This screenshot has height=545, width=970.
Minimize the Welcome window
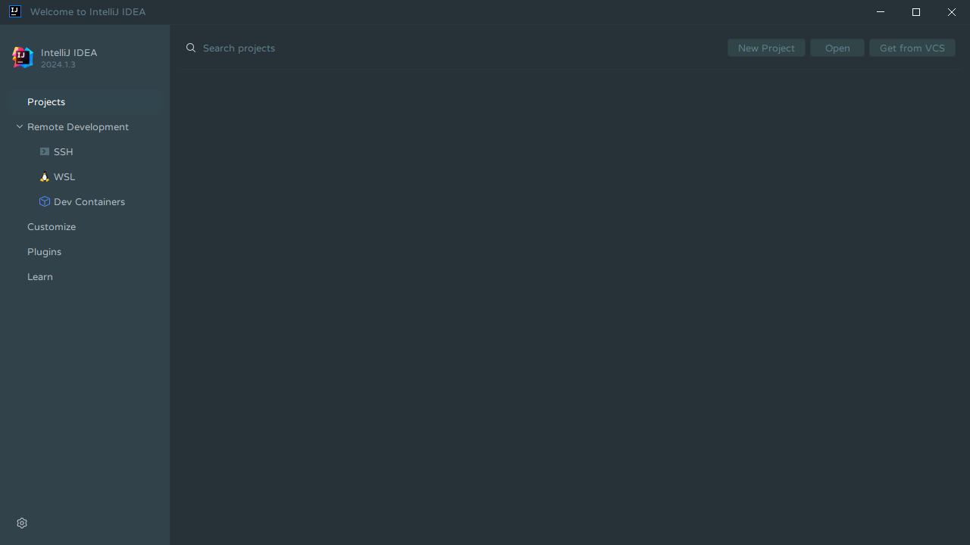(x=880, y=12)
